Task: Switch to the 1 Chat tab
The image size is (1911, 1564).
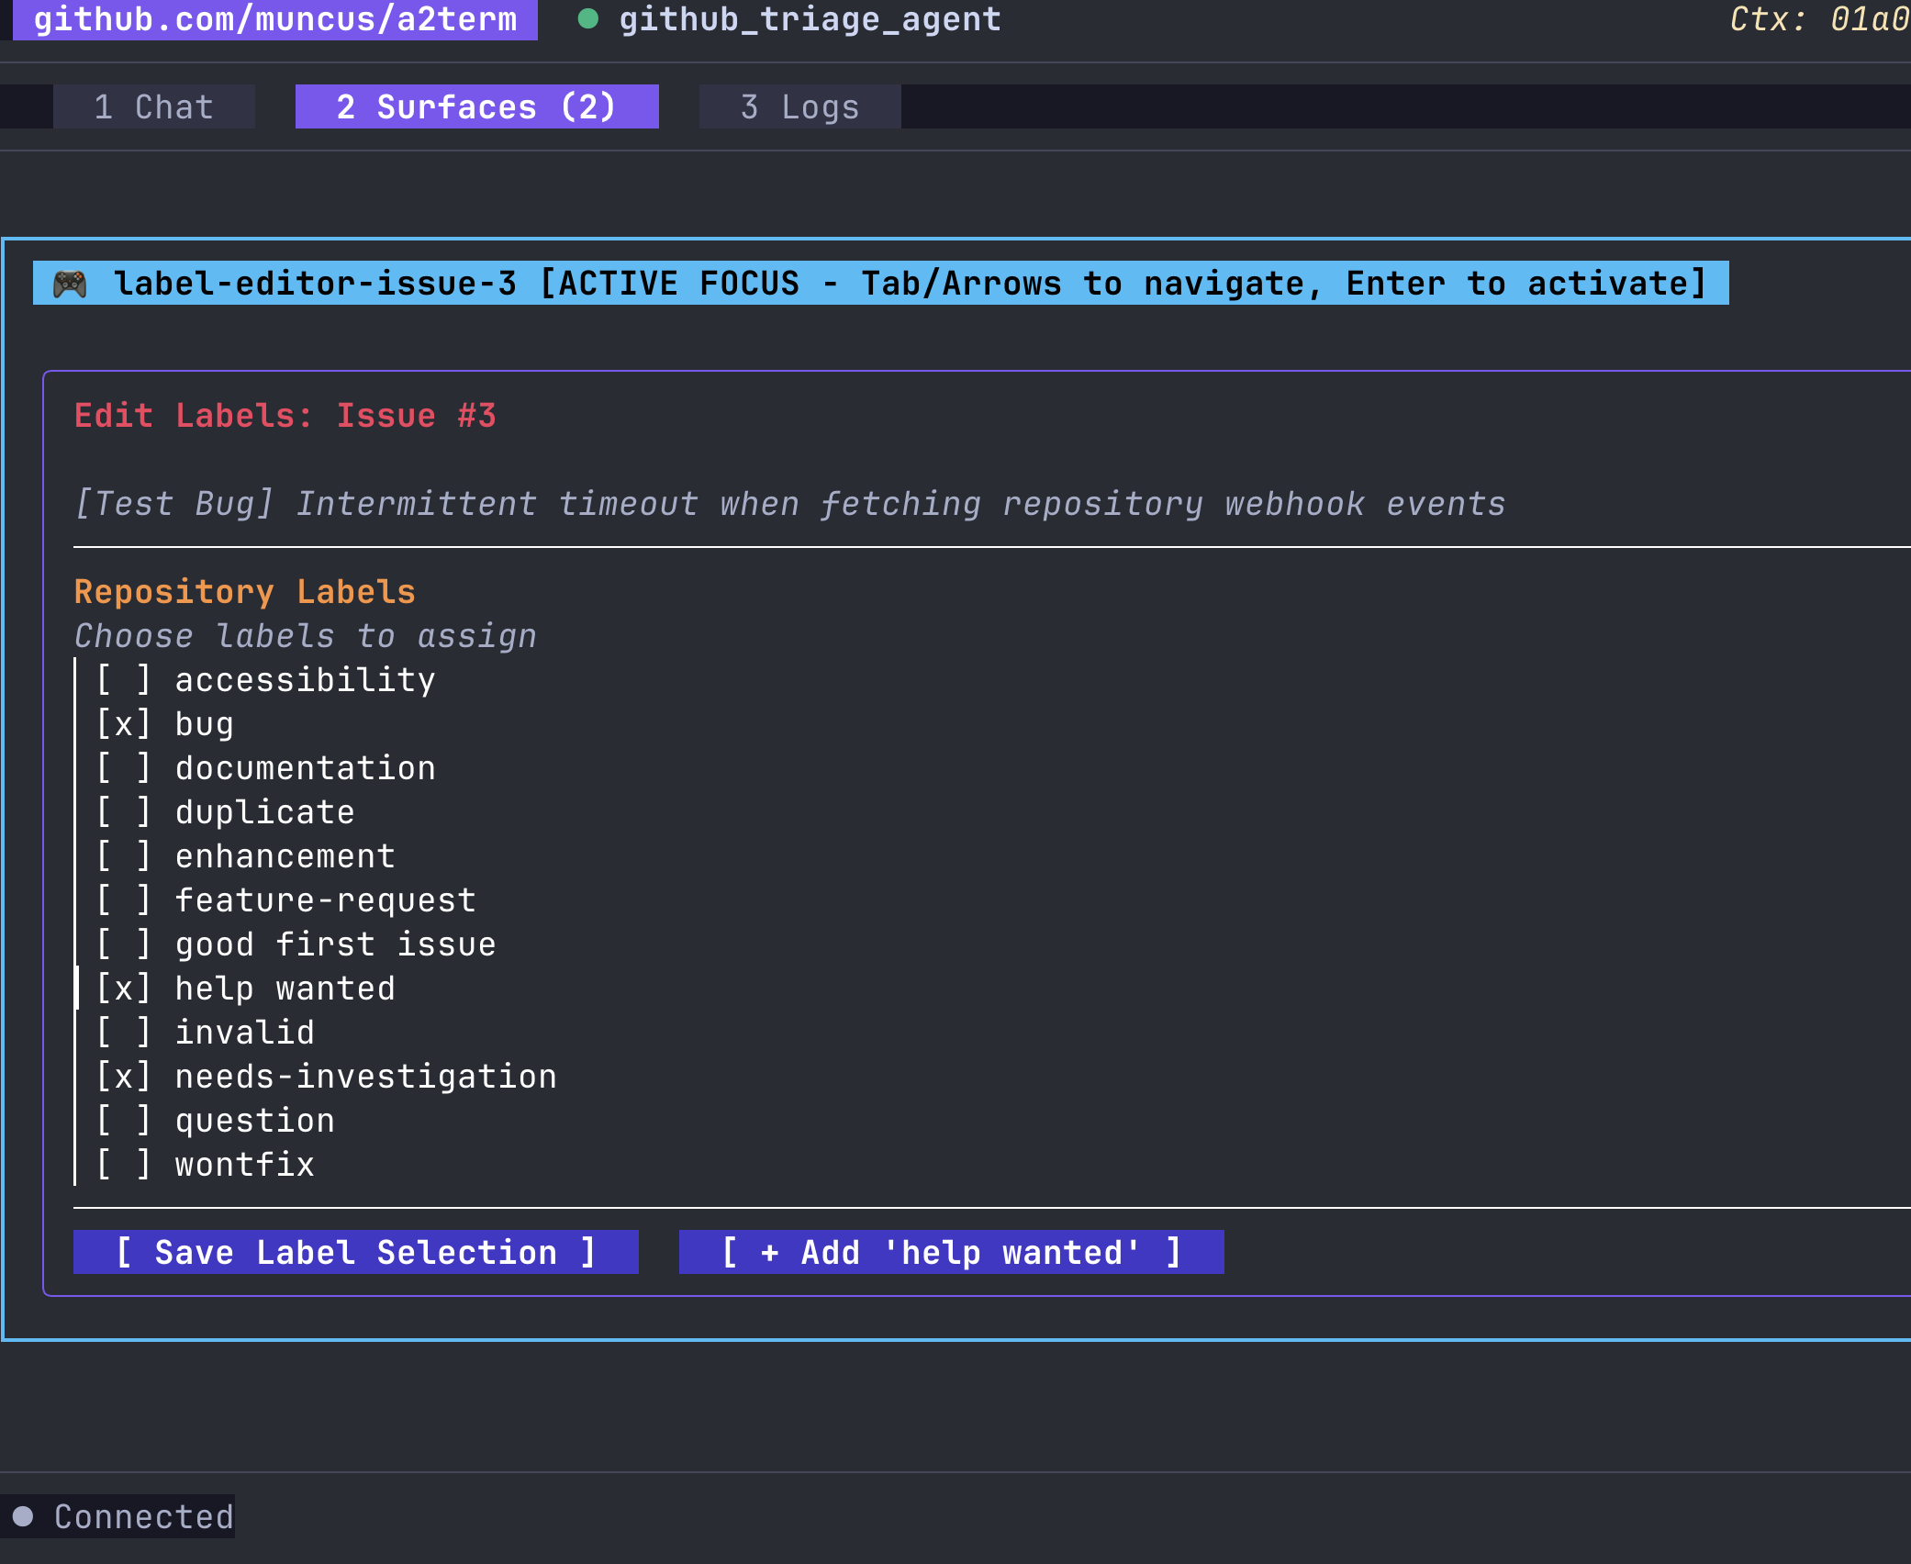Action: 154,106
